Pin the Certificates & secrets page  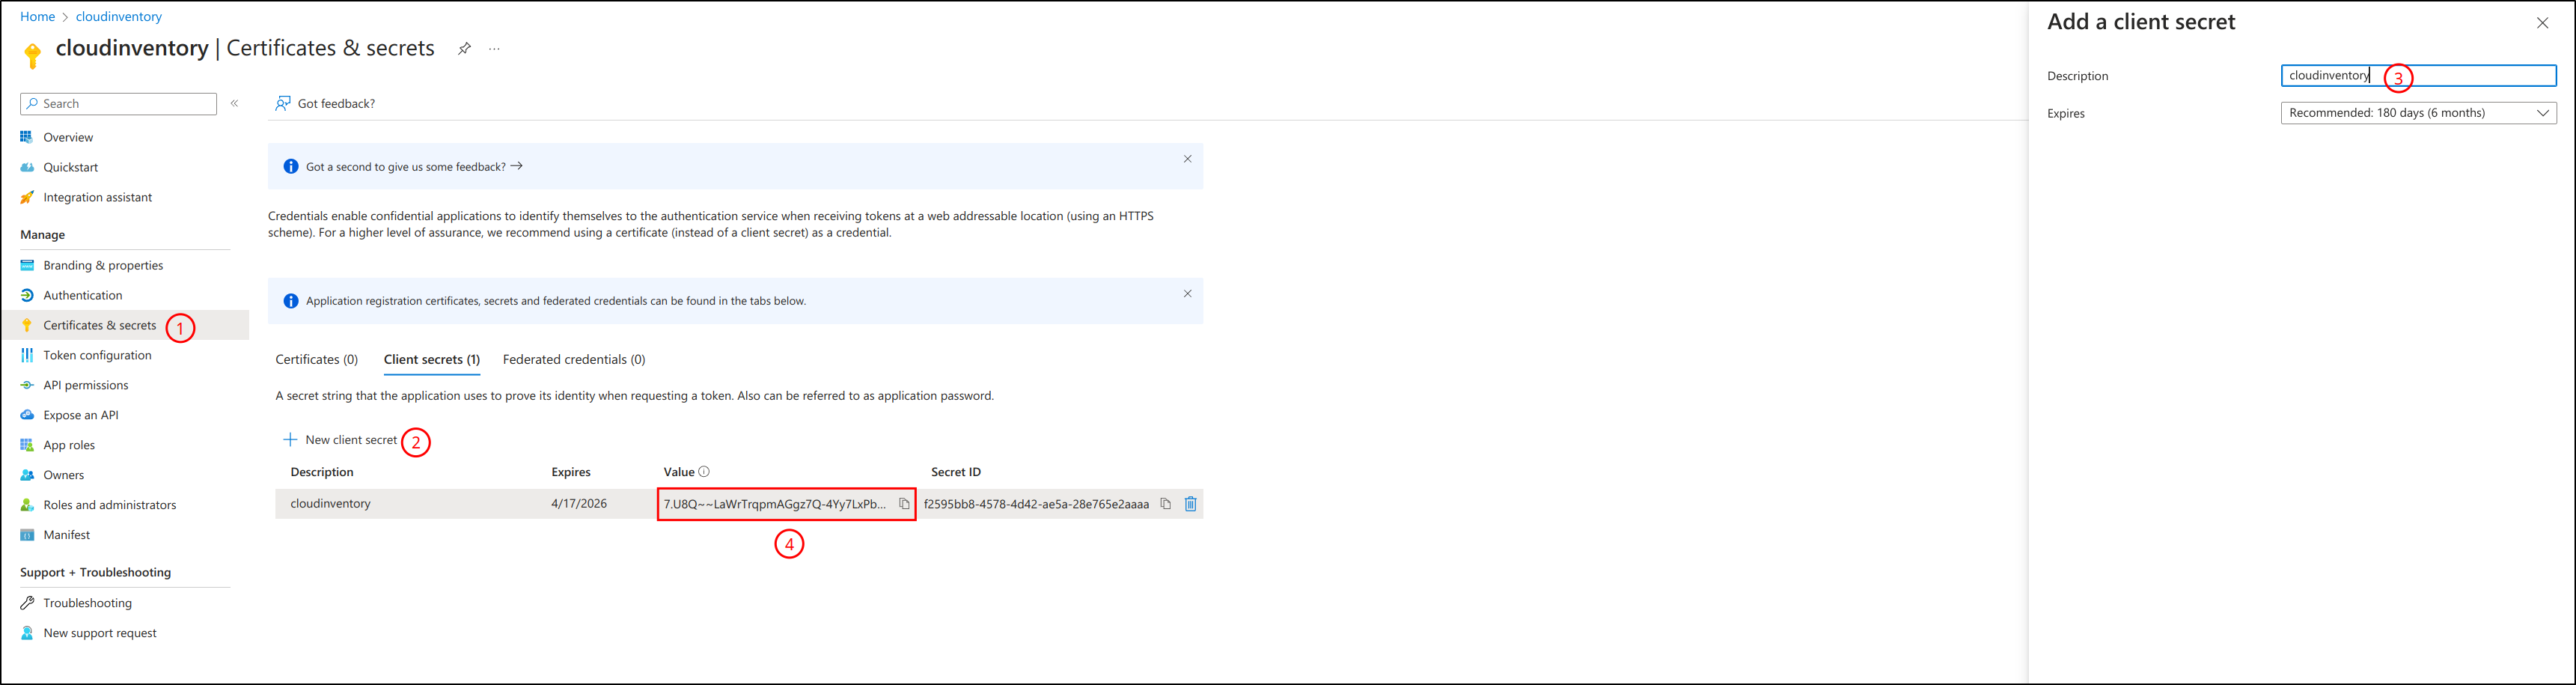[464, 49]
